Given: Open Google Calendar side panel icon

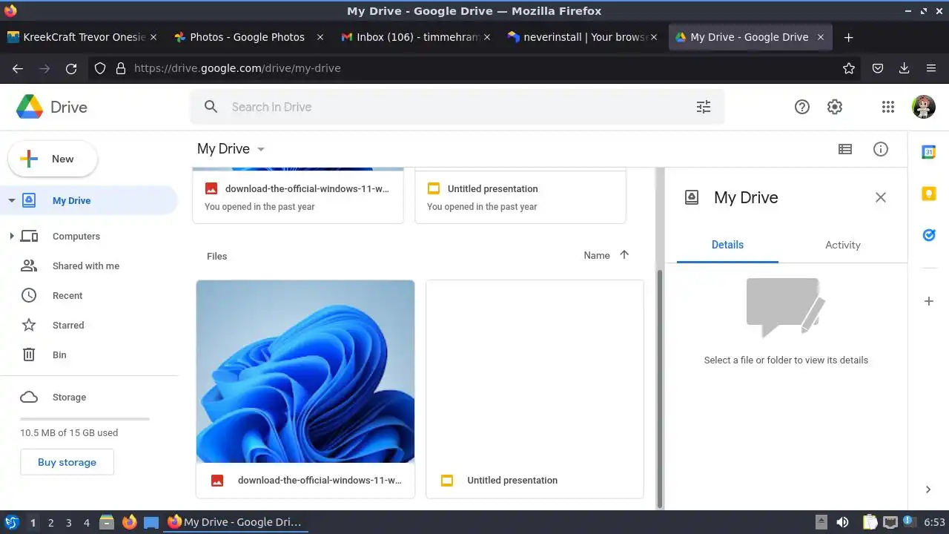Looking at the screenshot, I should pos(928,152).
